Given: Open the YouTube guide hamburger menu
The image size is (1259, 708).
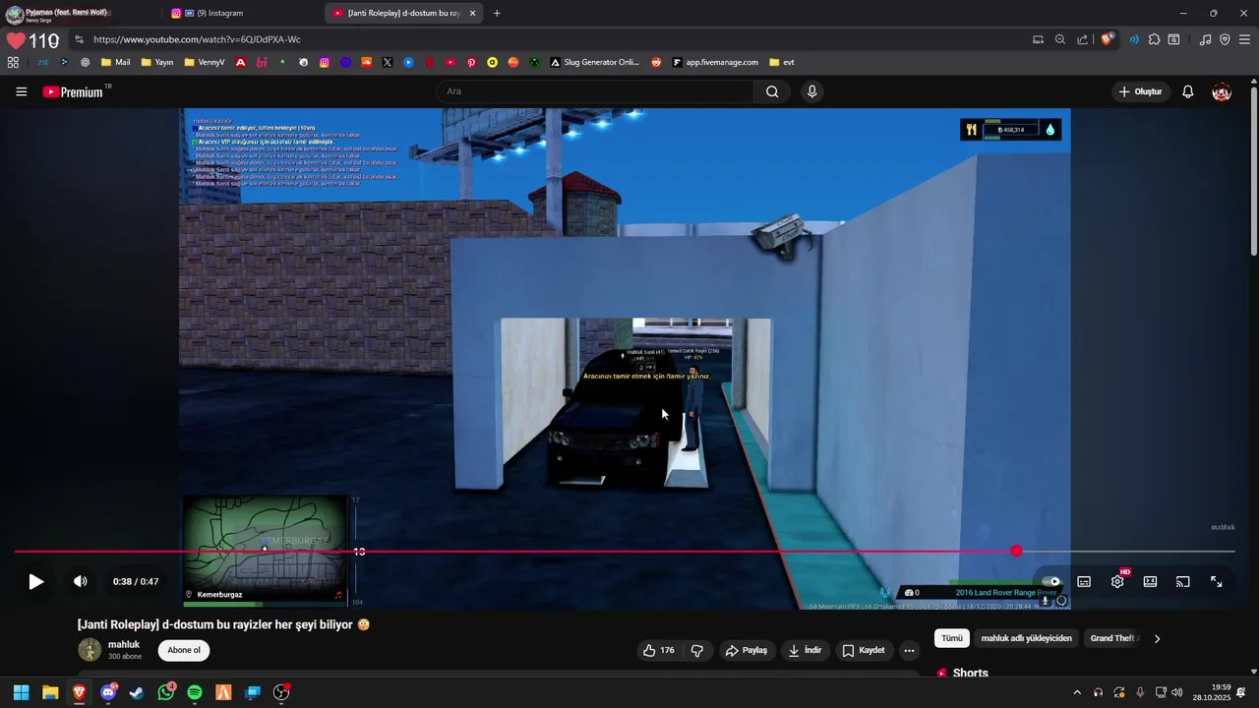Looking at the screenshot, I should point(21,91).
